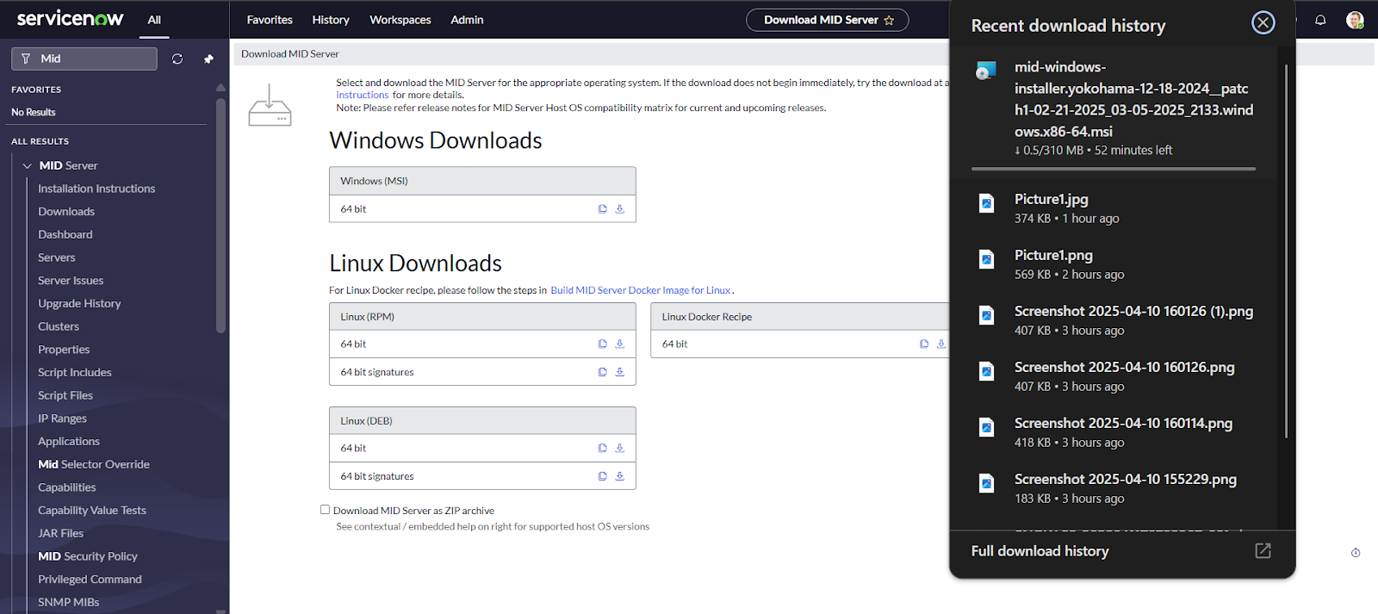Click the Mid filter navigator field

(x=90, y=59)
